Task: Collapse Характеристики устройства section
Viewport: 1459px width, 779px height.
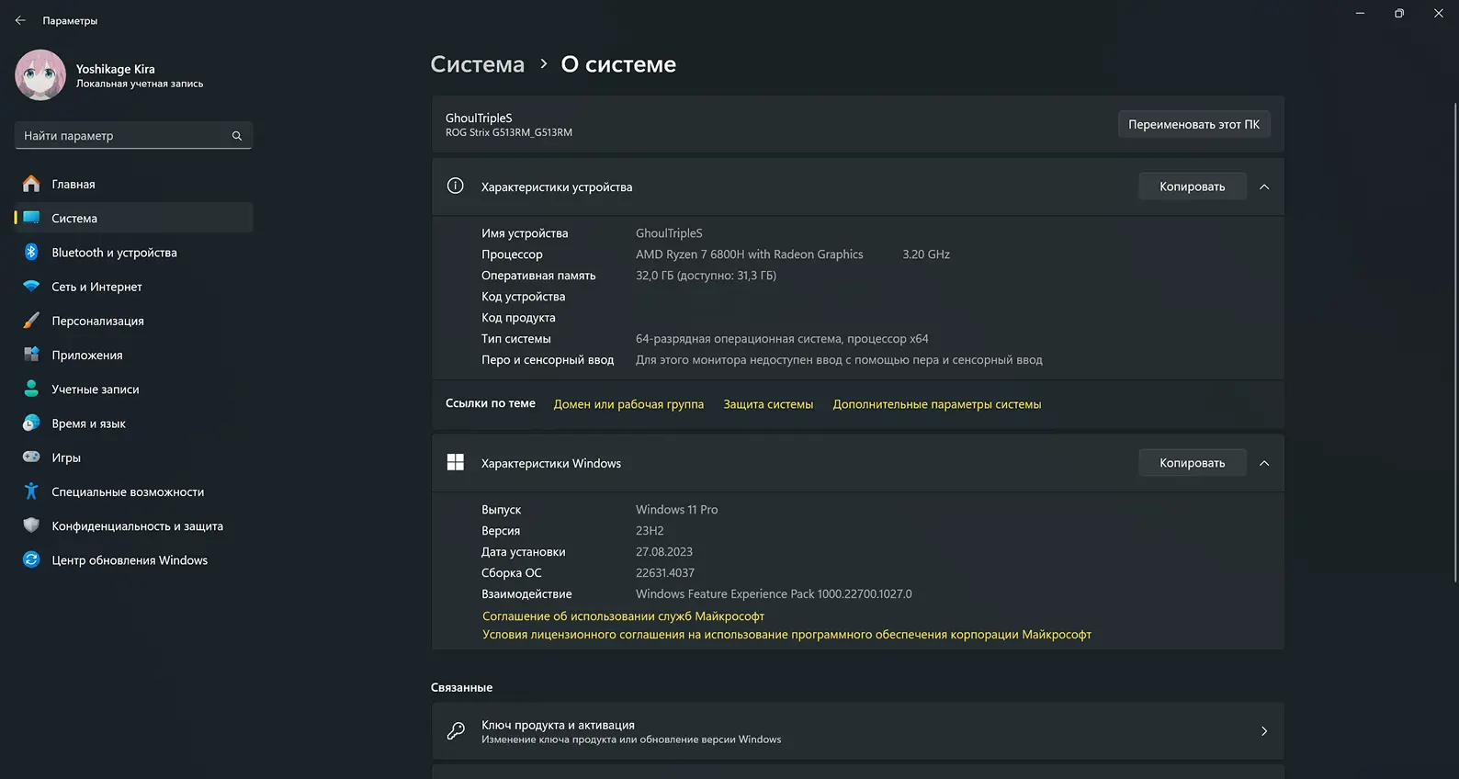Action: 1264,186
